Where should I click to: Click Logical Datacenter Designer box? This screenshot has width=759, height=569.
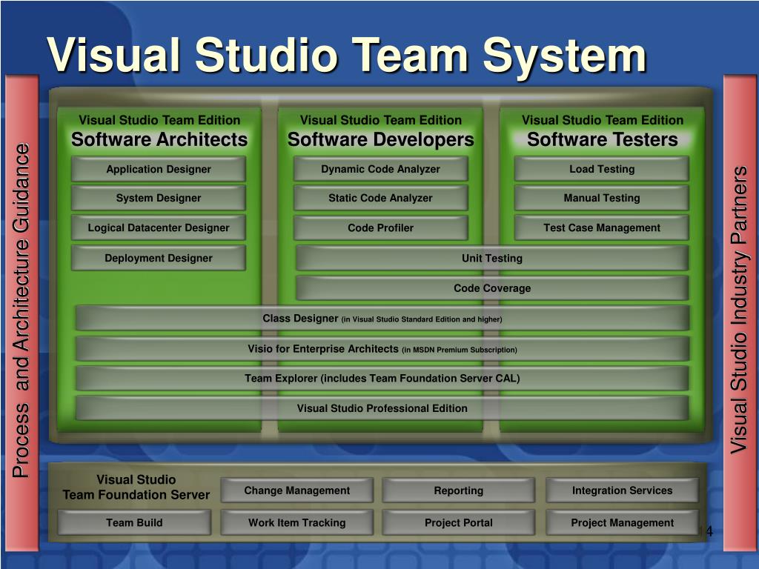coord(159,227)
